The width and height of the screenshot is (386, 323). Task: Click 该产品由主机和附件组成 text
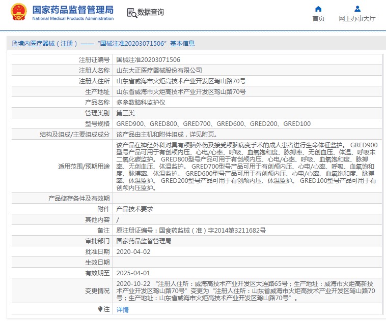(167, 135)
